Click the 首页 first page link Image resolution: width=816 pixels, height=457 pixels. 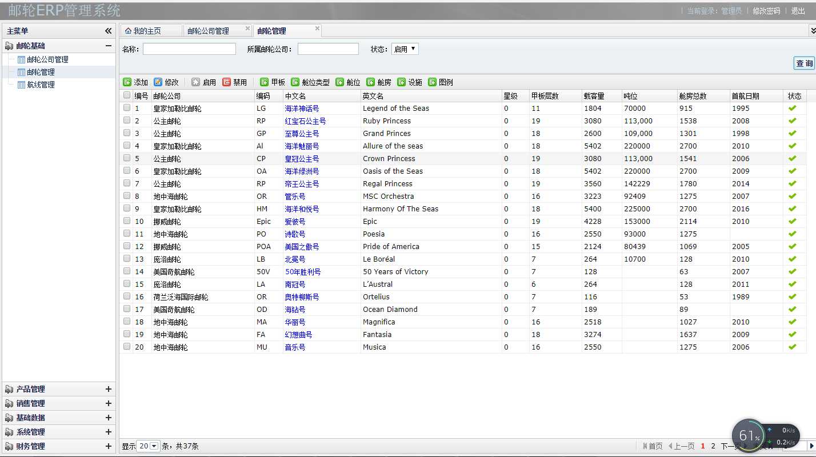[x=653, y=446]
